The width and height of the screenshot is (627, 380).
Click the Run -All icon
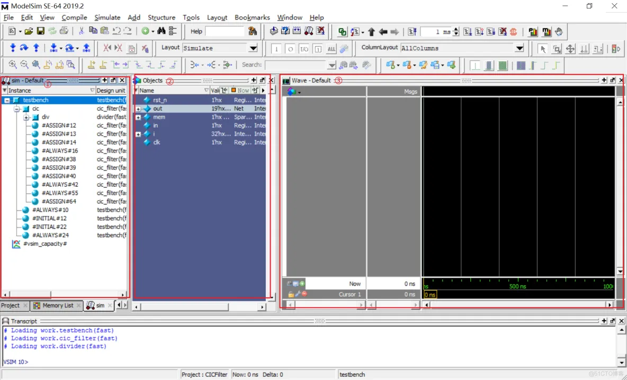pyautogui.click(x=491, y=32)
